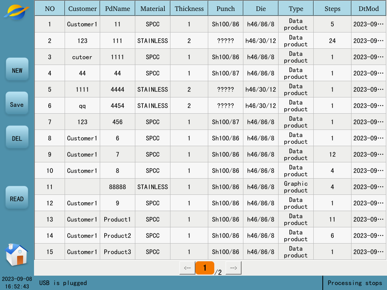The image size is (387, 290).
Task: Click the Graphic product type cell
Action: (296, 187)
